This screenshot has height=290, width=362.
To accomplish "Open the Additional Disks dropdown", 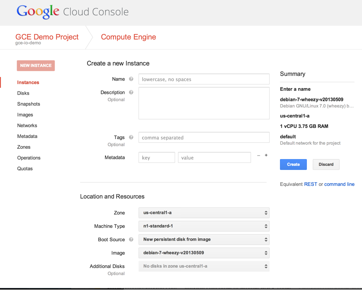I will point(204,266).
